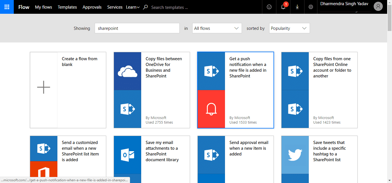This screenshot has height=183, width=392.
Task: Open the Approvals page
Action: click(x=92, y=7)
